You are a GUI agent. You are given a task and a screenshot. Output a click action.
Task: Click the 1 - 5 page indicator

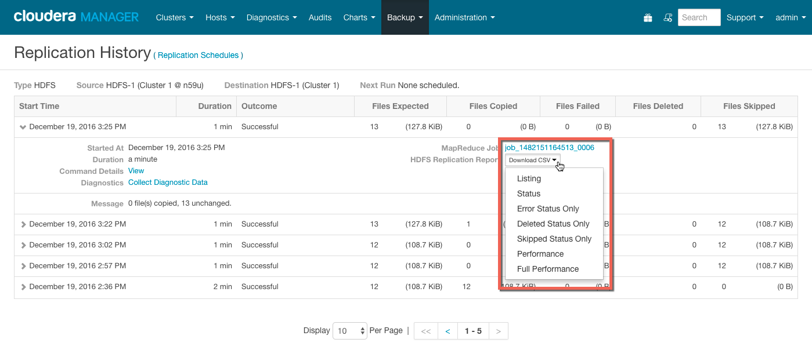pyautogui.click(x=473, y=331)
